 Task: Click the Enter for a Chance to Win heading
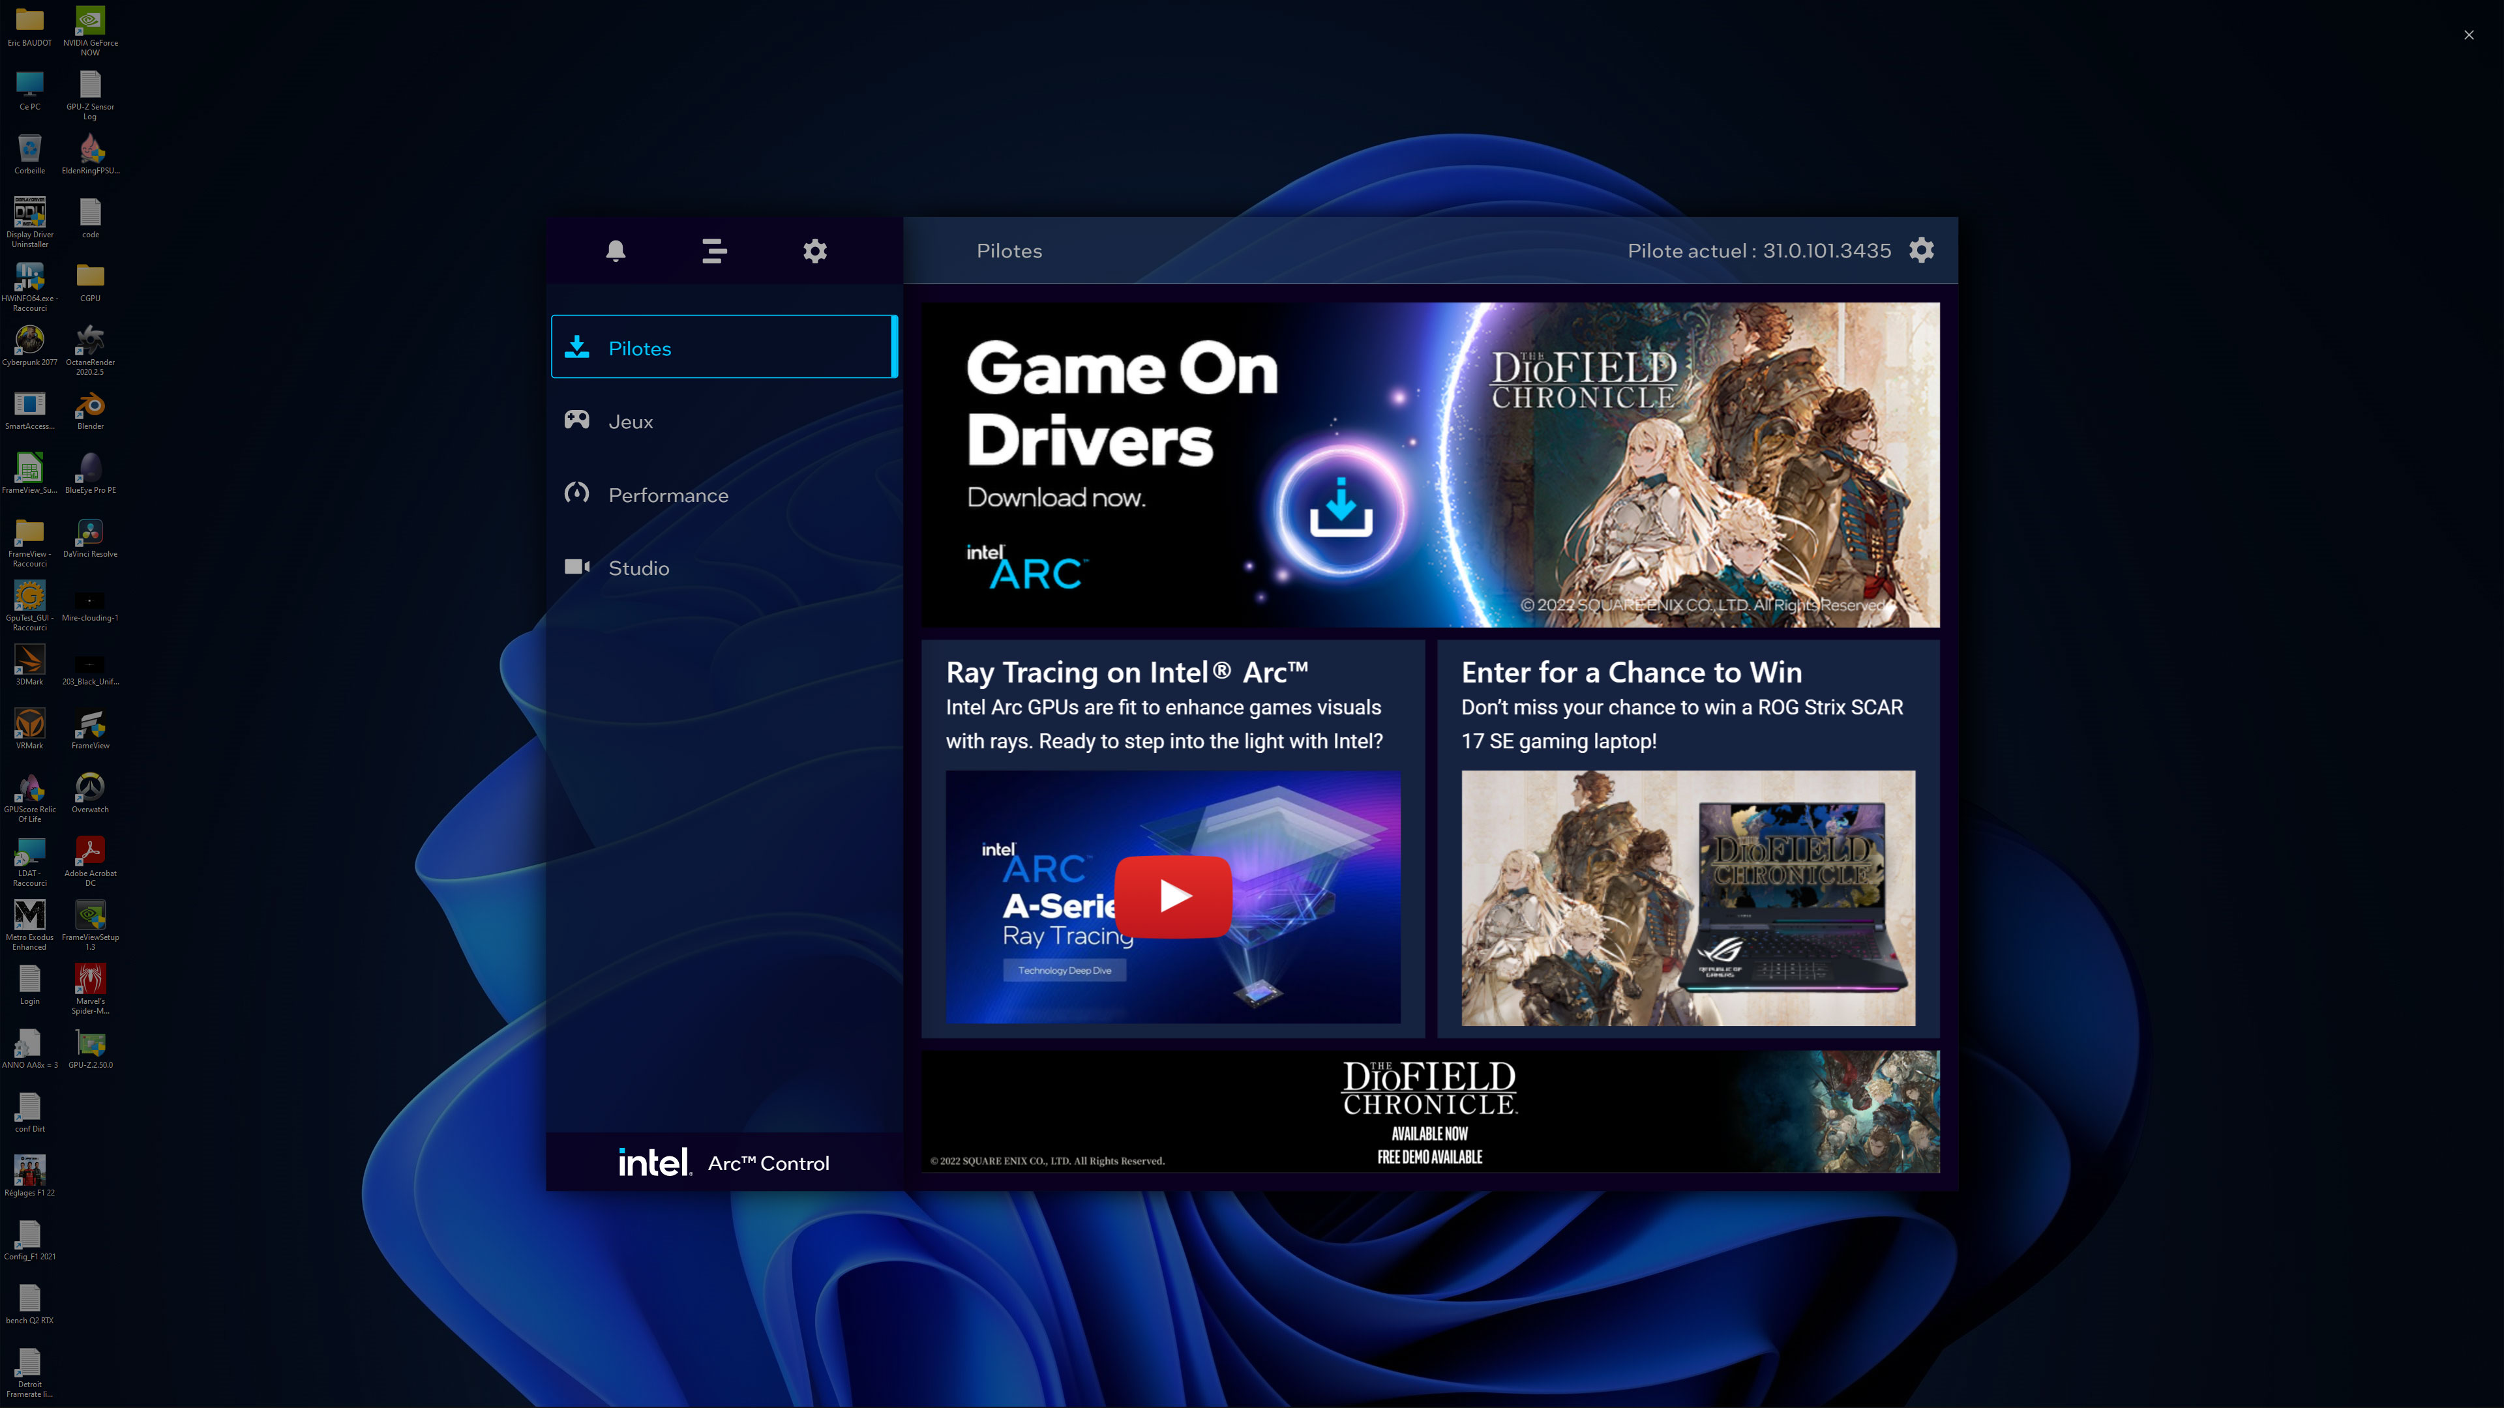(1631, 673)
